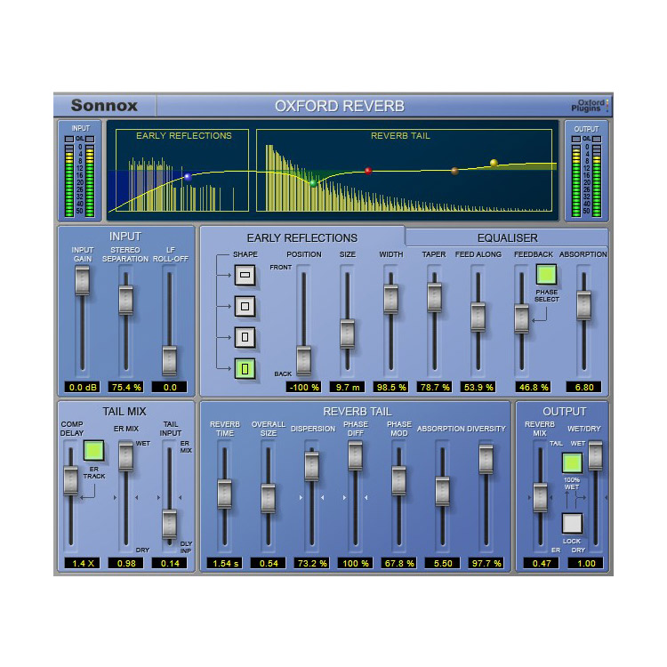The image size is (667, 667).
Task: Switch to the Equaliser tab
Action: point(507,237)
